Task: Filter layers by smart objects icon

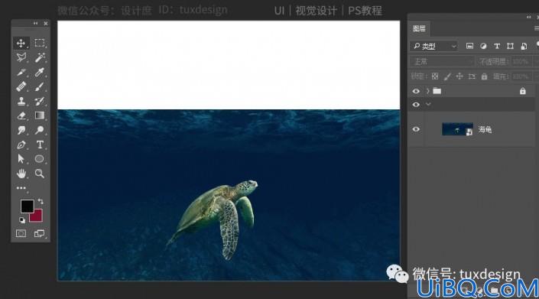Action: [x=524, y=46]
